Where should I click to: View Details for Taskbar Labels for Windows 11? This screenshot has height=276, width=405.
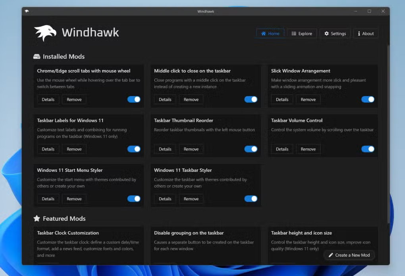pyautogui.click(x=48, y=149)
